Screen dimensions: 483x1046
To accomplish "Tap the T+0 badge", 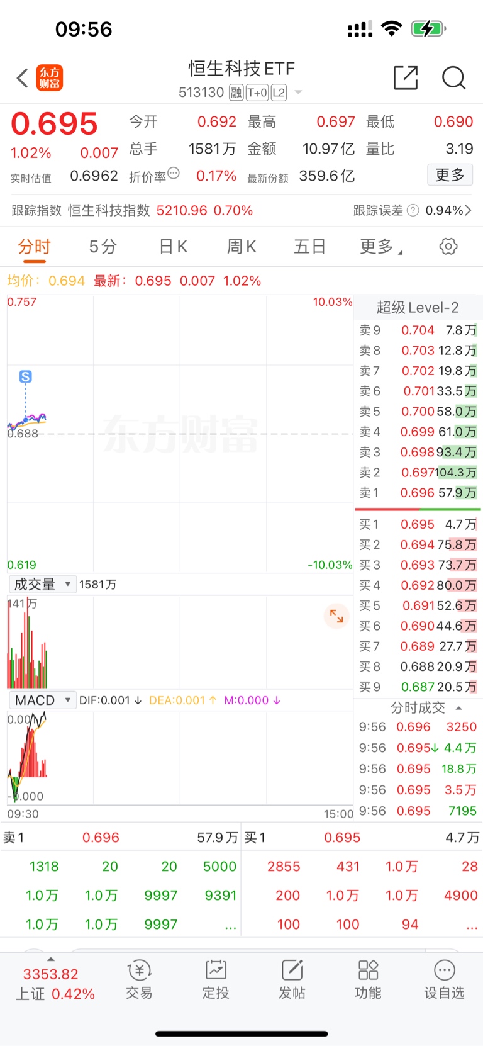I will tap(257, 93).
